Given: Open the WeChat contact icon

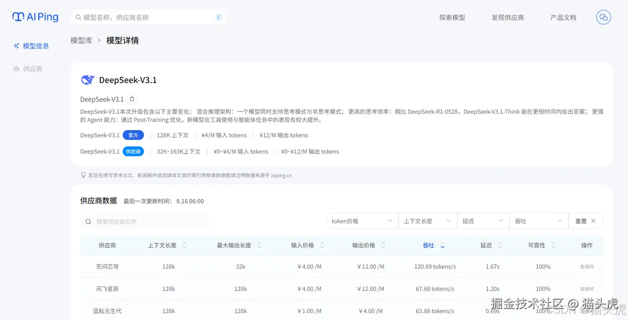Looking at the screenshot, I should [x=603, y=17].
